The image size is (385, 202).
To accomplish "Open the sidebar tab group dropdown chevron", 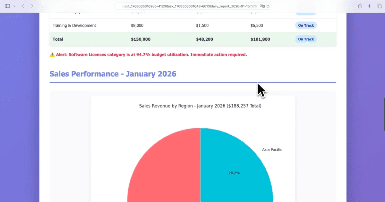I will click(14, 6).
